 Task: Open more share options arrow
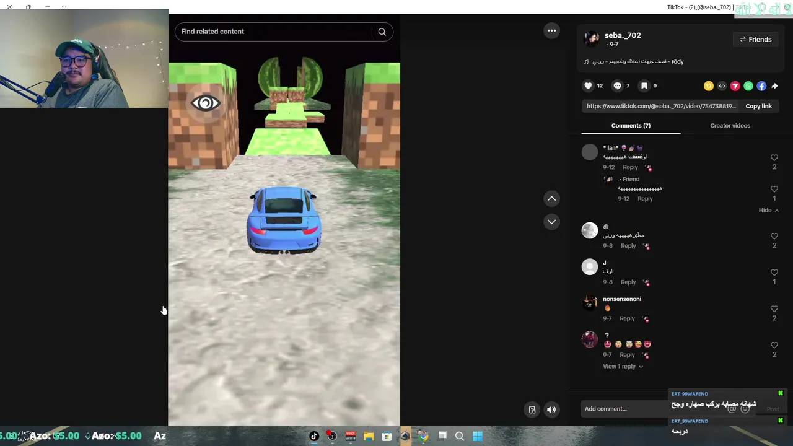coord(774,86)
